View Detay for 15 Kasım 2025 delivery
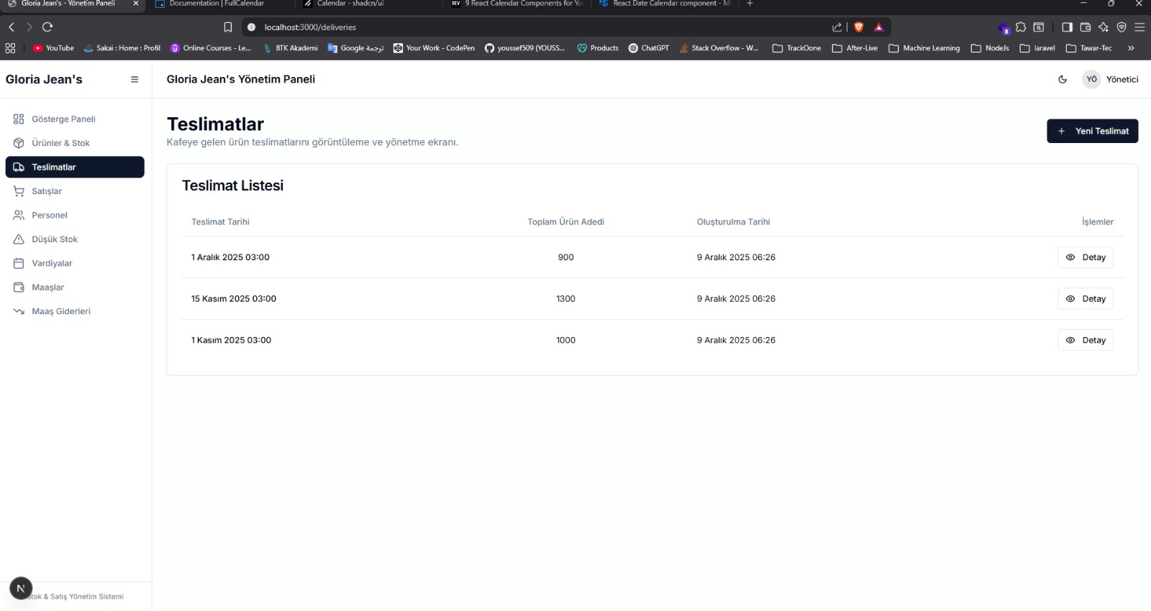The width and height of the screenshot is (1151, 611). coord(1085,299)
